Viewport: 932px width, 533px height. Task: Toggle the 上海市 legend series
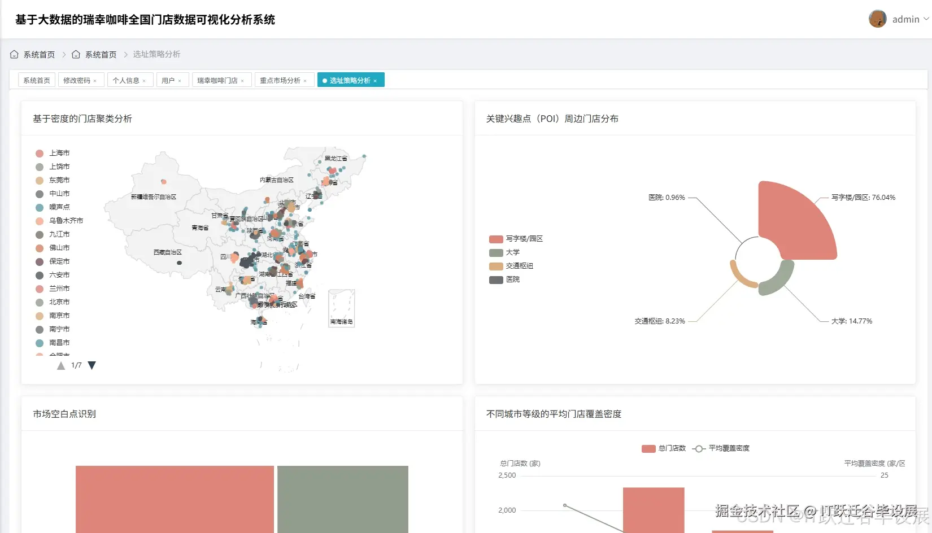[x=53, y=153]
